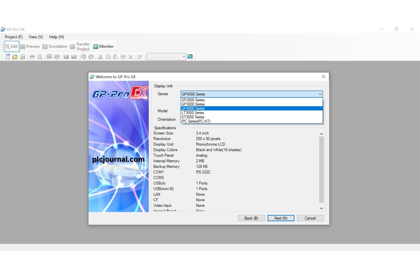Viewport: 420px width, 276px height.
Task: Minimize the GP-Pro EX main window
Action: coord(381,29)
